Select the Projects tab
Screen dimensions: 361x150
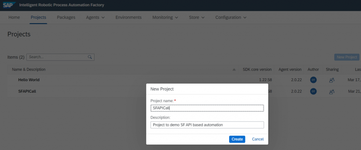[38, 18]
